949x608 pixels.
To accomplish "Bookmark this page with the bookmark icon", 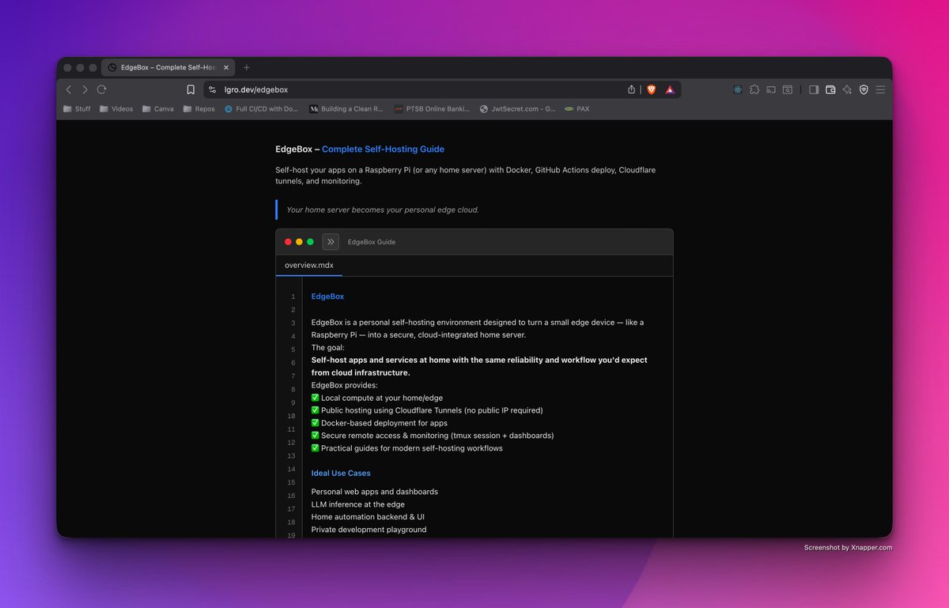I will pyautogui.click(x=191, y=90).
